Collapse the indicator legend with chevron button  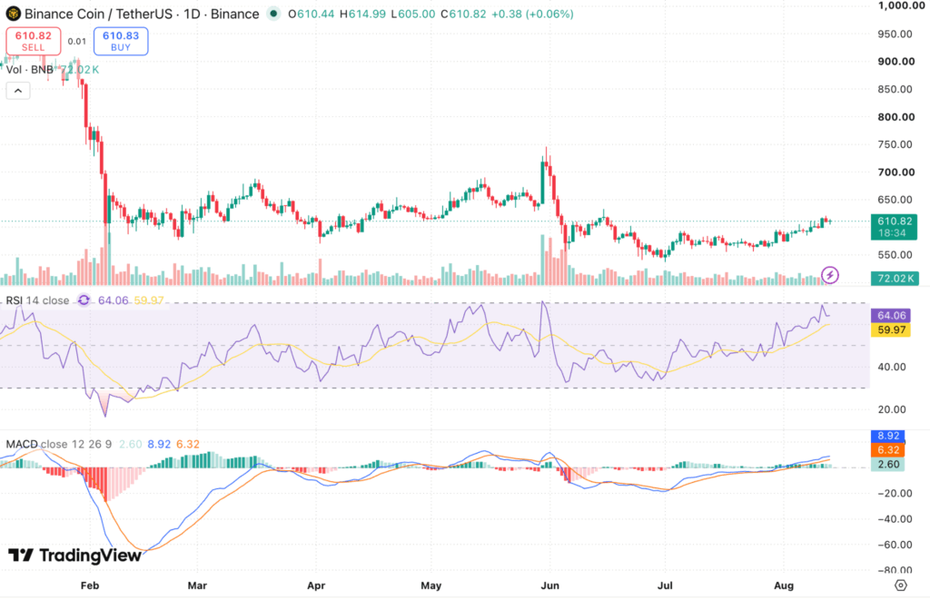[x=18, y=91]
